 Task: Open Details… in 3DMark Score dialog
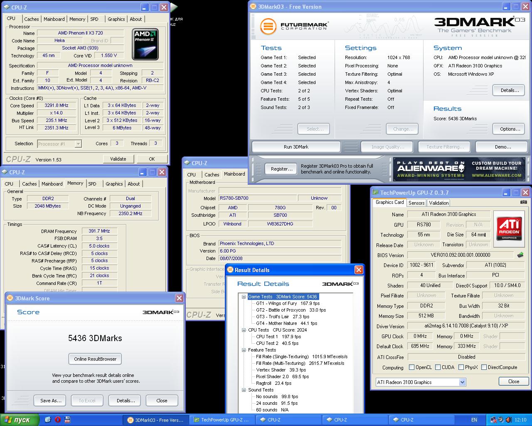pos(126,401)
